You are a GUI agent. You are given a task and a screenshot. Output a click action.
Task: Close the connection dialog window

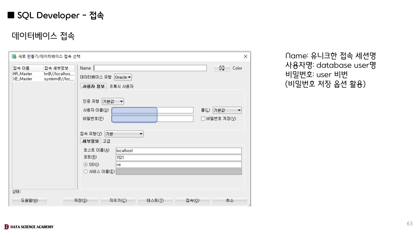[x=245, y=56]
